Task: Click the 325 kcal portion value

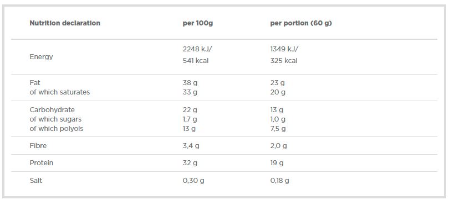Action: pos(284,60)
